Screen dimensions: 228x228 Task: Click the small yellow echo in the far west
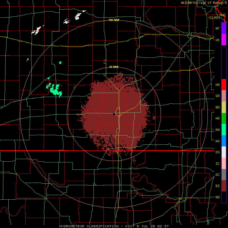27,60
